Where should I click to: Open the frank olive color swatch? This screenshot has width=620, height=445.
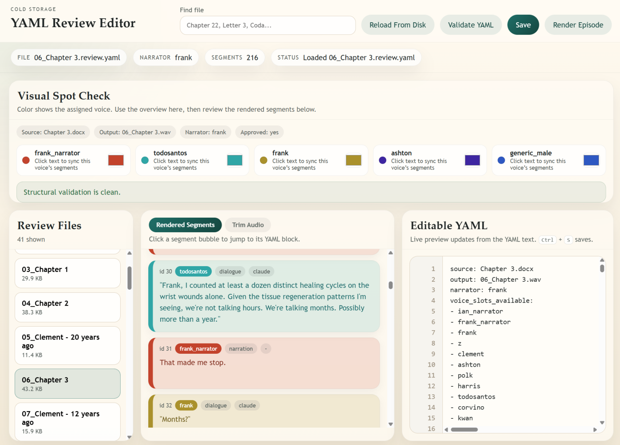click(353, 160)
